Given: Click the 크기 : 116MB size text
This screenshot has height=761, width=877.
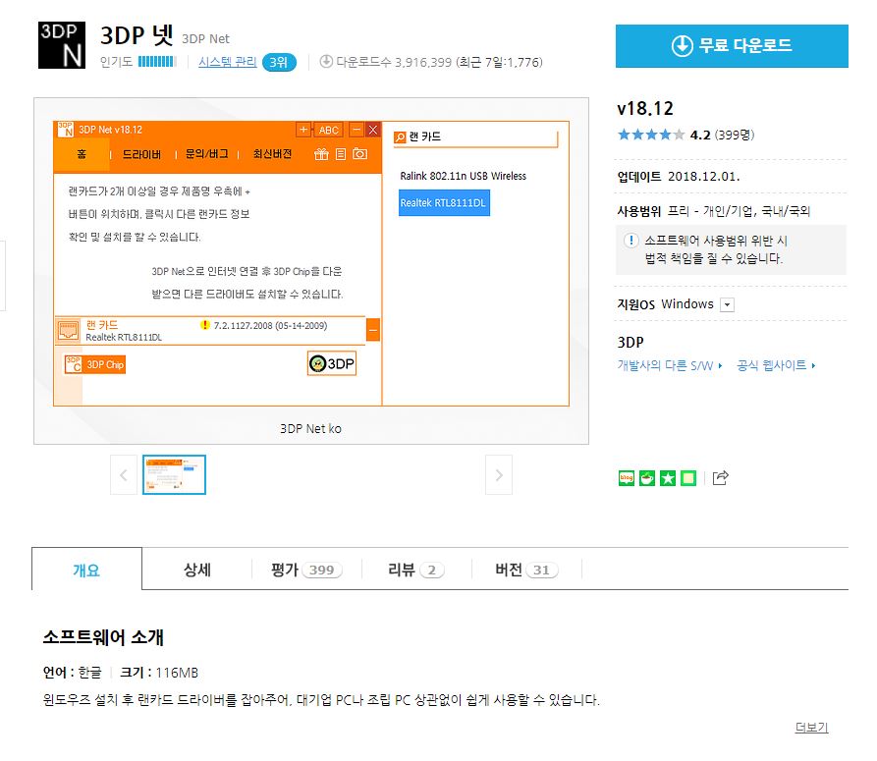Looking at the screenshot, I should (159, 672).
